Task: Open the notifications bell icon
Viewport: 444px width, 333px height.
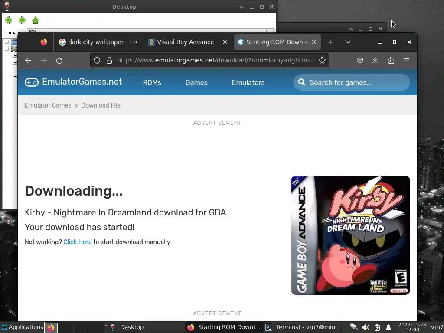Action: click(x=388, y=327)
